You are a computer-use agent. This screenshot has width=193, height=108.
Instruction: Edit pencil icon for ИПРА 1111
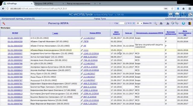pyautogui.click(x=82, y=50)
